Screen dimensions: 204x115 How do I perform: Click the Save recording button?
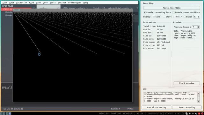pyautogui.click(x=187, y=107)
